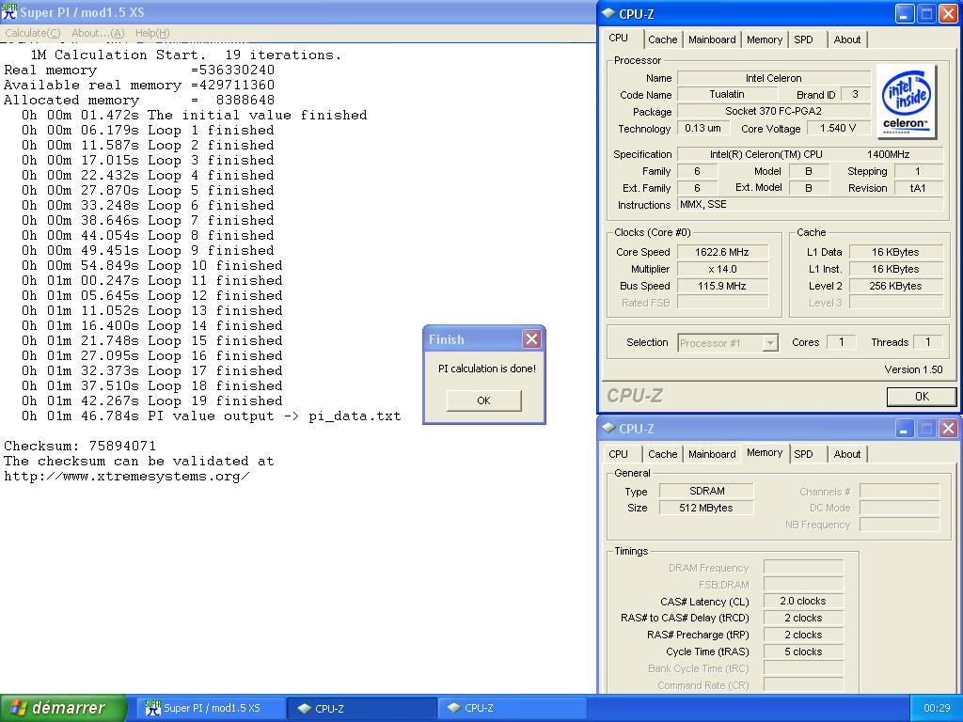Open the Calculate(C) menu

33,33
